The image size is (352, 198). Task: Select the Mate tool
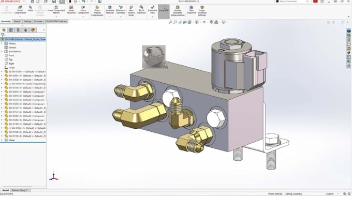tap(31, 9)
